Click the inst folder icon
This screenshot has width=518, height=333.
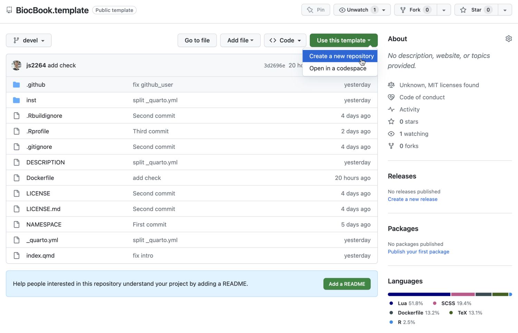tap(16, 100)
